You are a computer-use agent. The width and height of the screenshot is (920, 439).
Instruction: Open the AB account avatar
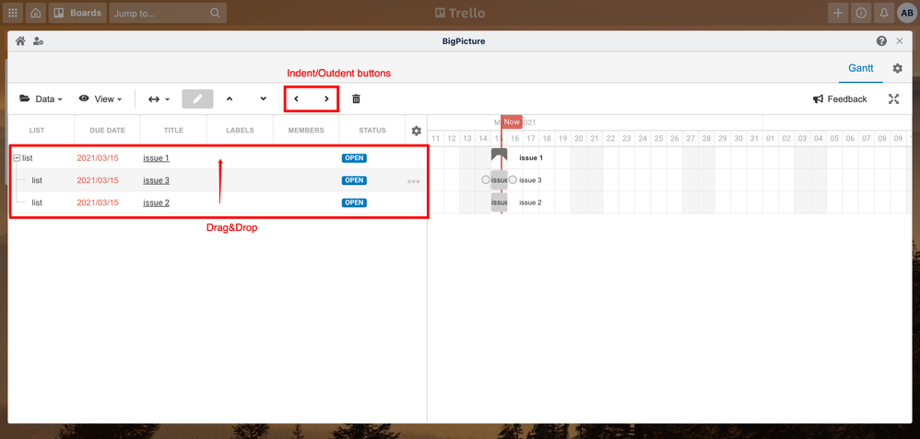pos(906,13)
